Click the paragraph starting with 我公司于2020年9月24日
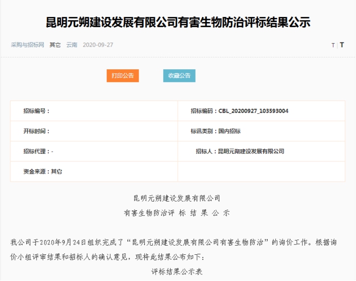Viewport: 356px width, 281px height. [x=177, y=248]
